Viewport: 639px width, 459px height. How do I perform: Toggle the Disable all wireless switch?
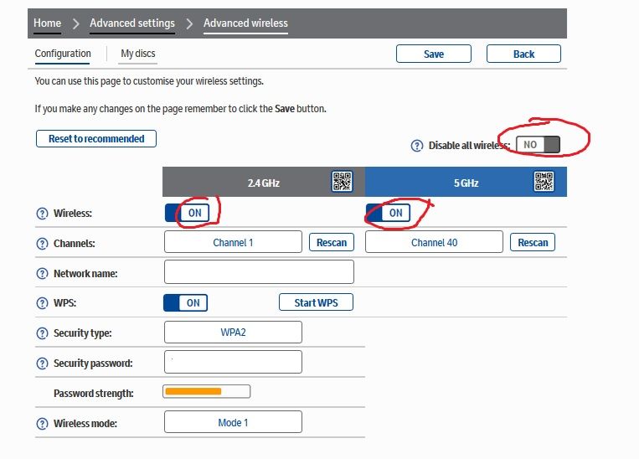538,145
